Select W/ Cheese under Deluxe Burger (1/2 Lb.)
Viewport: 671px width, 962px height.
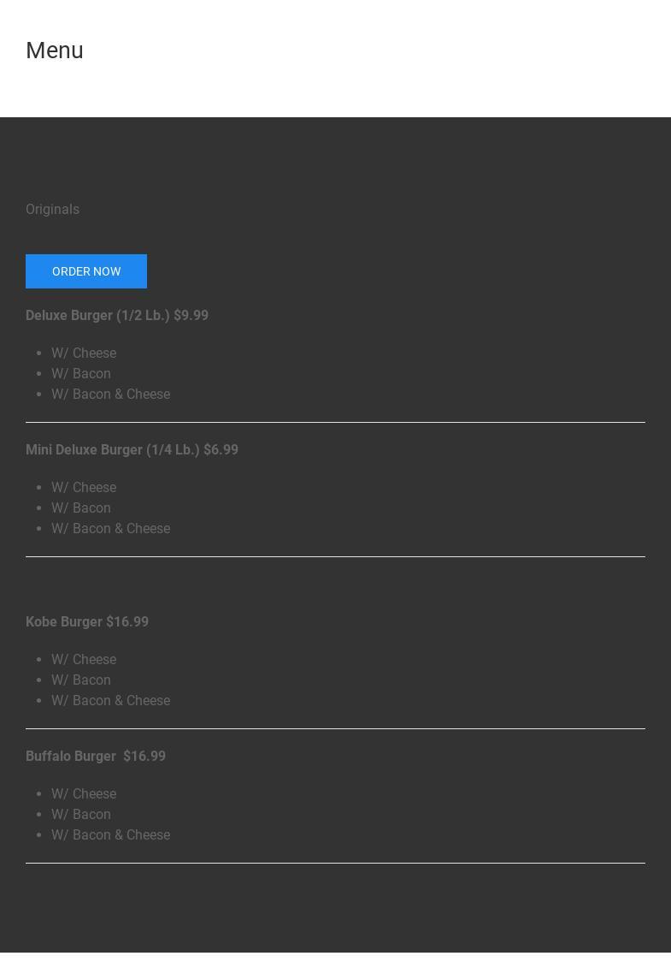pos(84,353)
